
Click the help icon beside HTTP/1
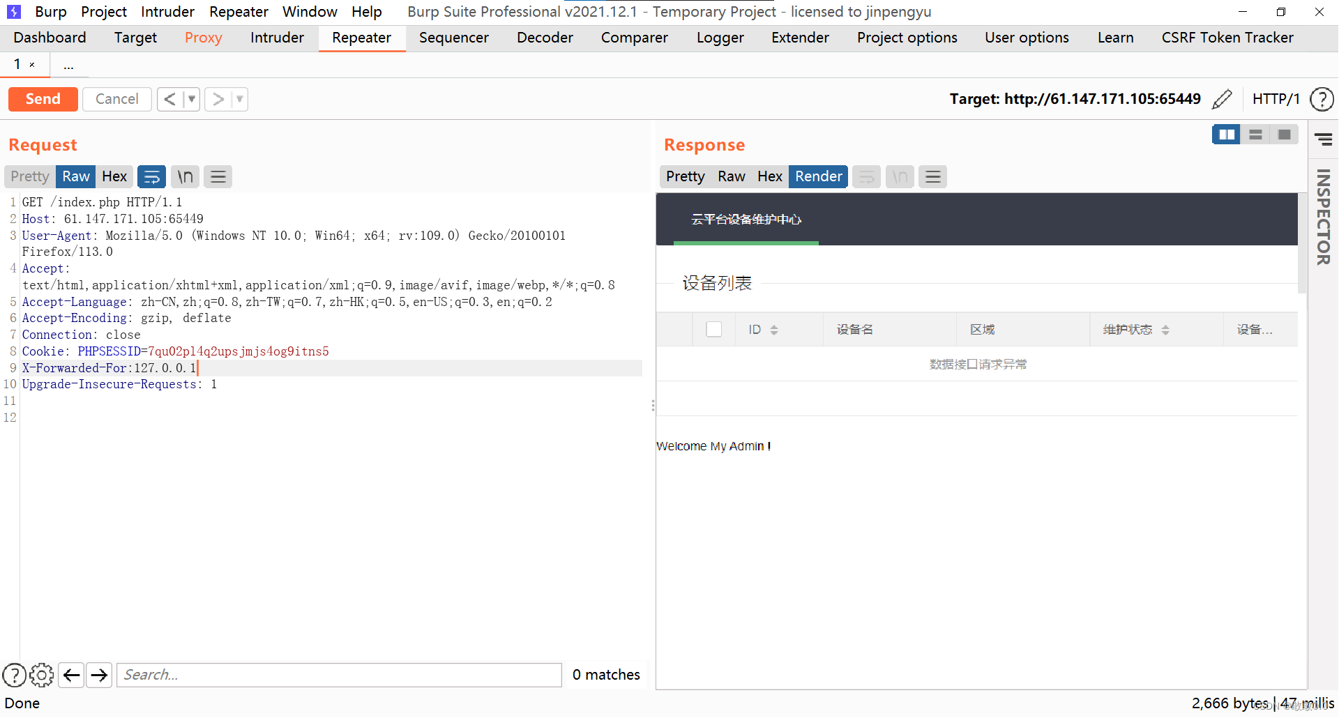click(1322, 99)
